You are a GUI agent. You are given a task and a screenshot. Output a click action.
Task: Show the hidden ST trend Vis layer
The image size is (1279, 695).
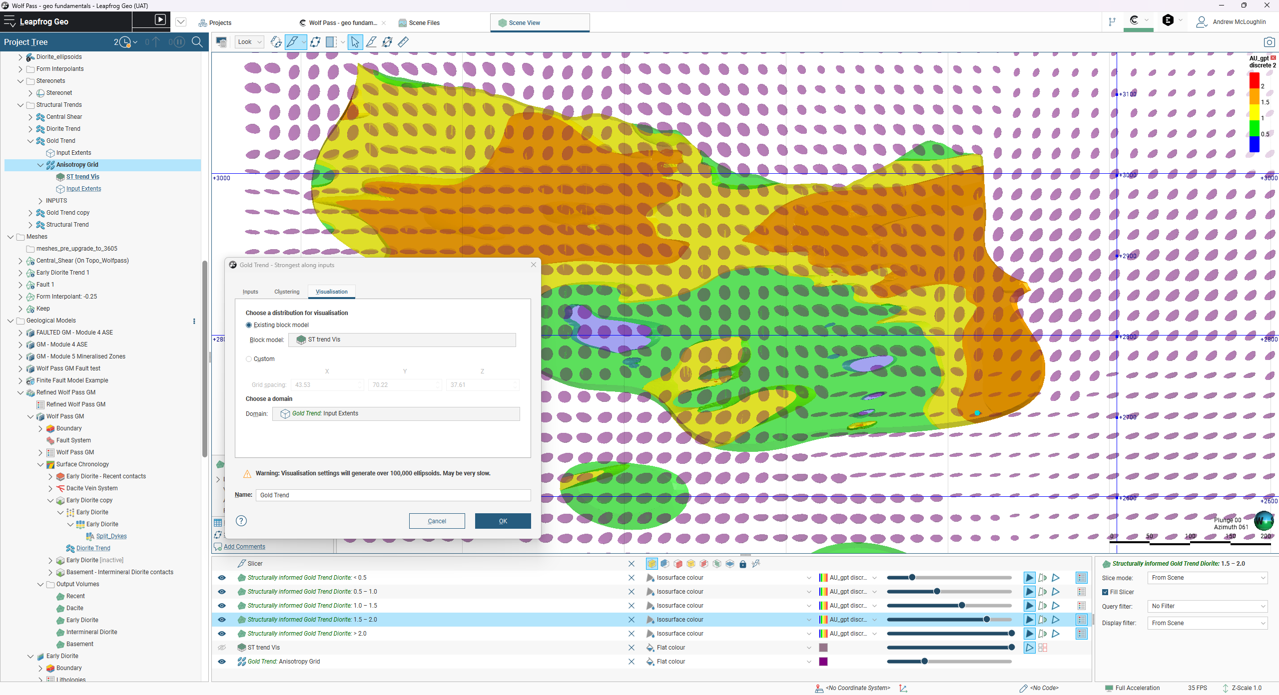(x=222, y=648)
